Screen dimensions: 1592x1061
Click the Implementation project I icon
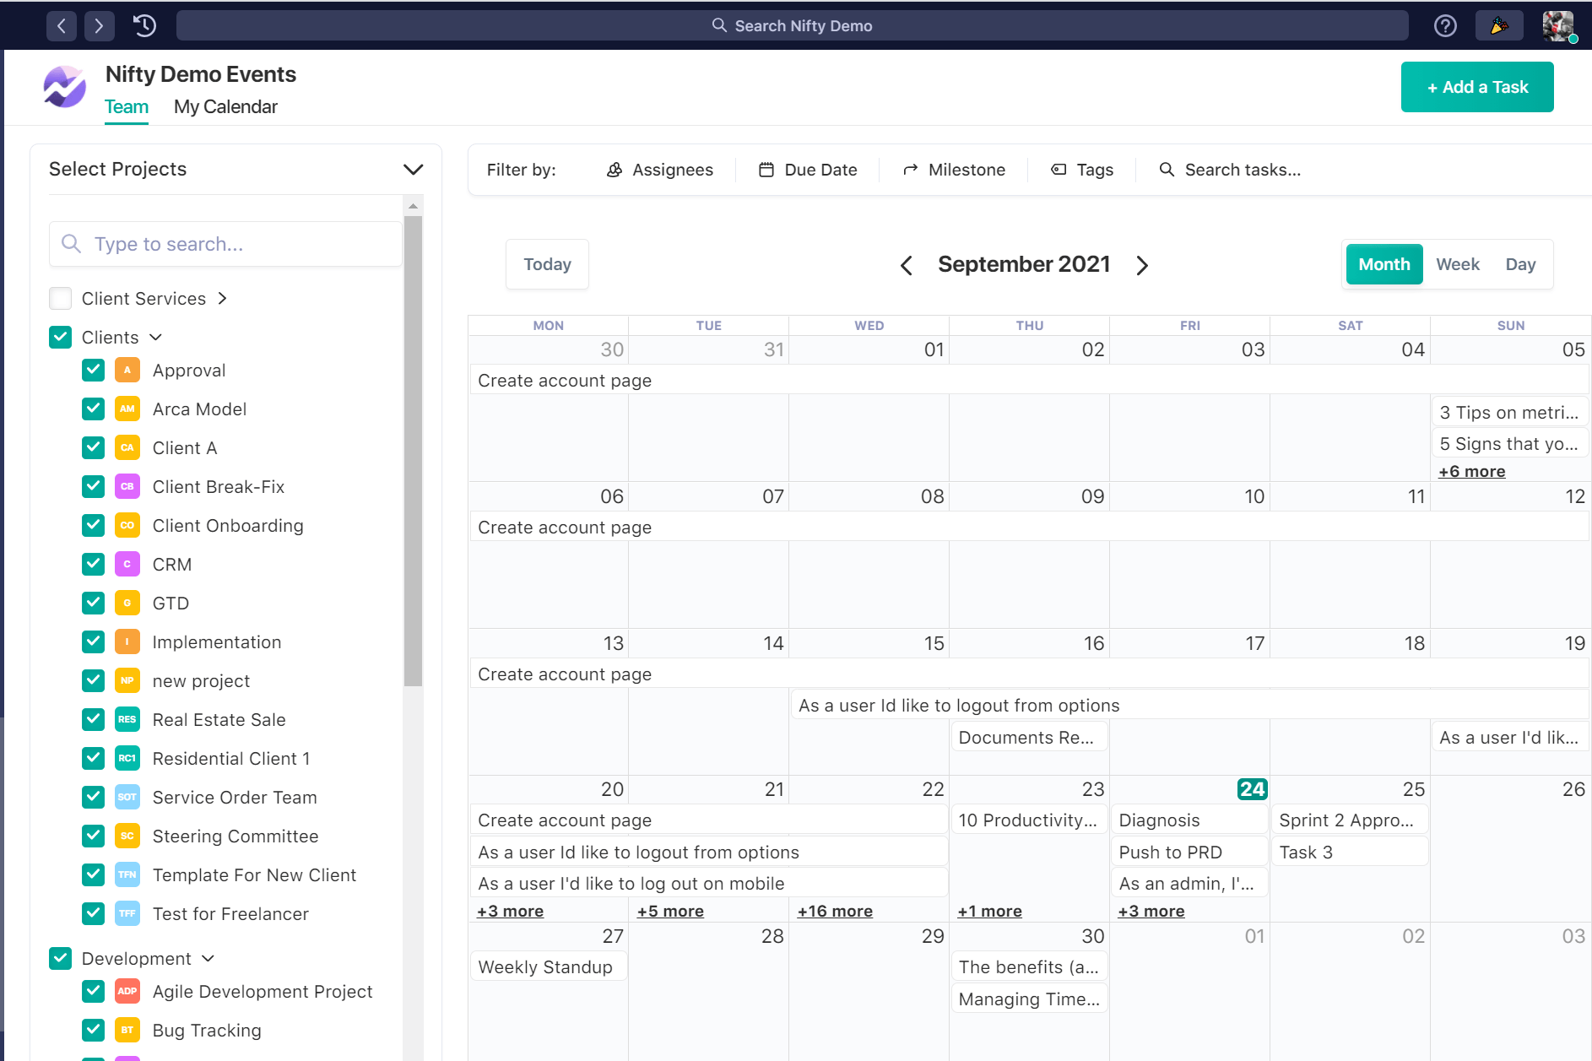[x=127, y=642]
